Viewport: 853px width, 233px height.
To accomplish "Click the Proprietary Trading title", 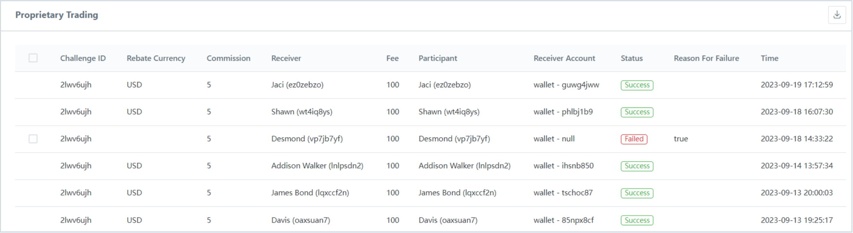I will click(56, 15).
